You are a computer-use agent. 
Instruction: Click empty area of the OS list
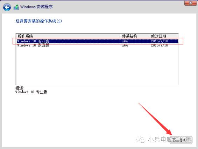point(97,66)
